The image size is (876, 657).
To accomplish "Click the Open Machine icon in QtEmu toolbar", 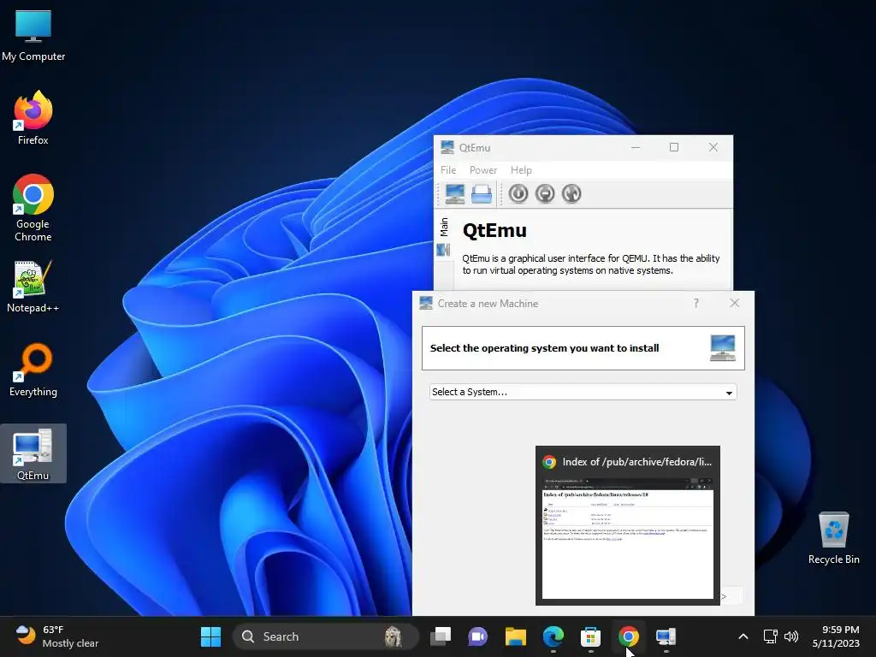I will (481, 194).
